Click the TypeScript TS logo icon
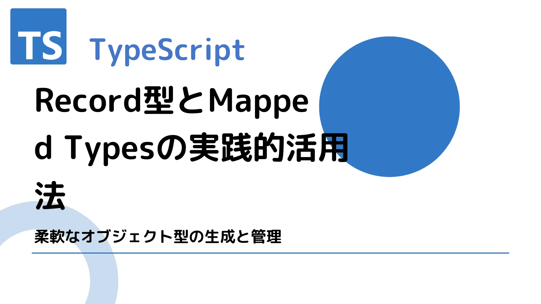 pyautogui.click(x=36, y=35)
